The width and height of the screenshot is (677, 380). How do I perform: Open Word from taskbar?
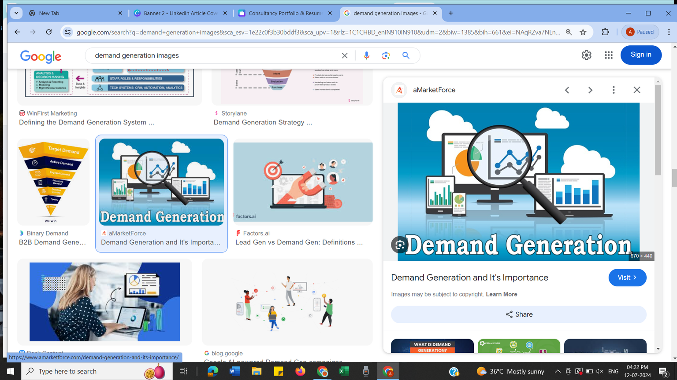point(235,372)
